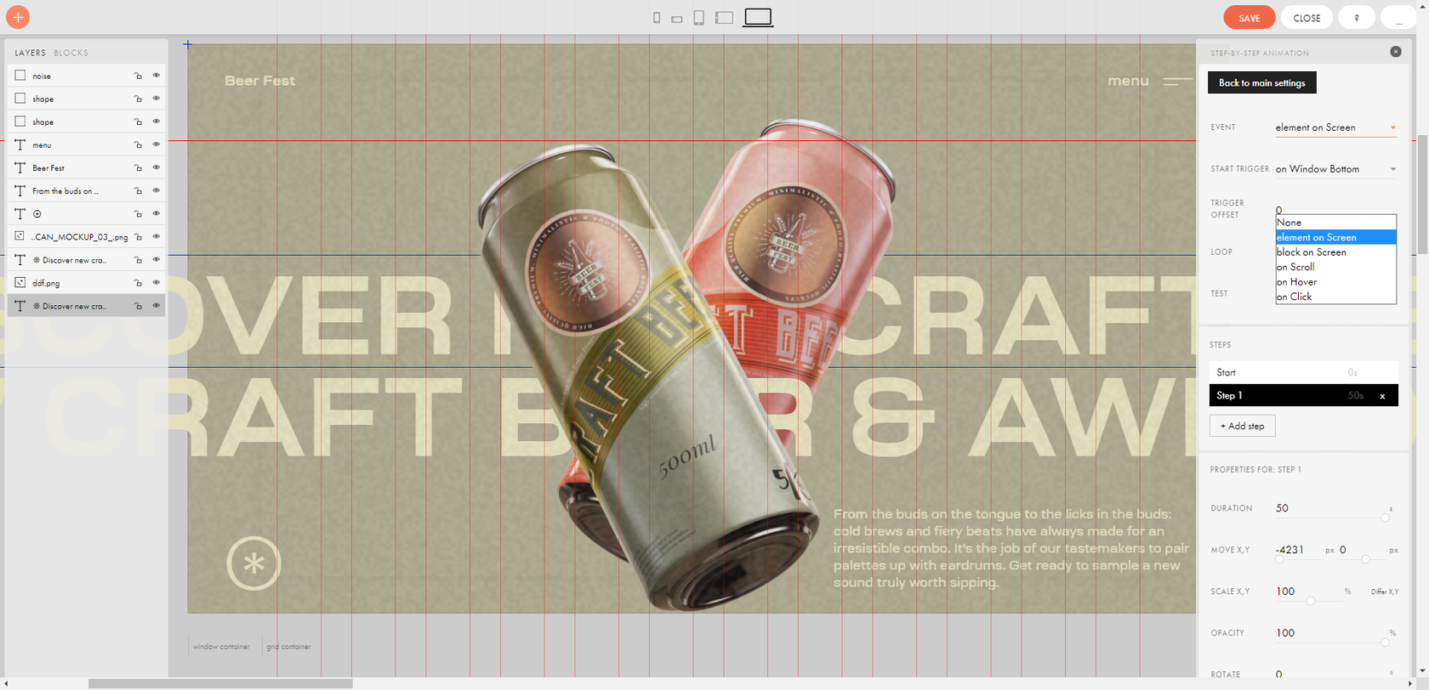The image size is (1429, 690).
Task: Open the START TRIGGER dropdown
Action: [1335, 169]
